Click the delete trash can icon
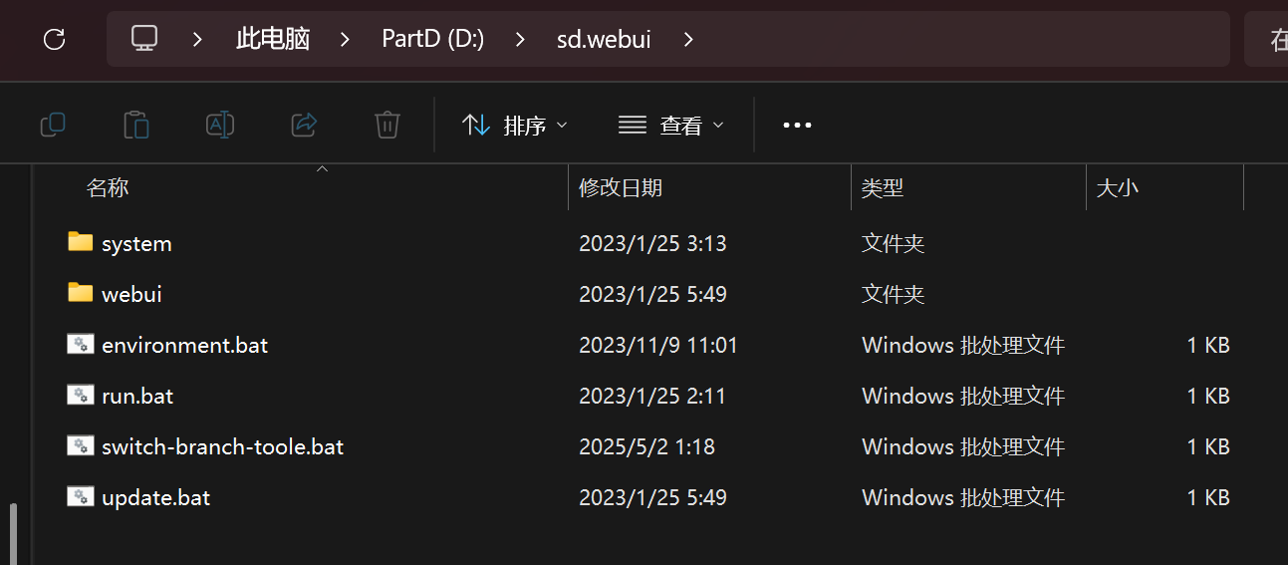 [387, 125]
